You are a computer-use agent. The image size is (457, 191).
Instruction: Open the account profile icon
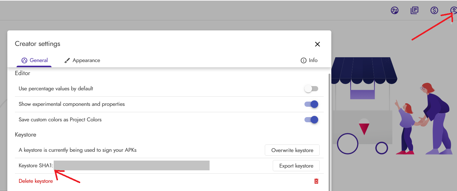(x=454, y=11)
